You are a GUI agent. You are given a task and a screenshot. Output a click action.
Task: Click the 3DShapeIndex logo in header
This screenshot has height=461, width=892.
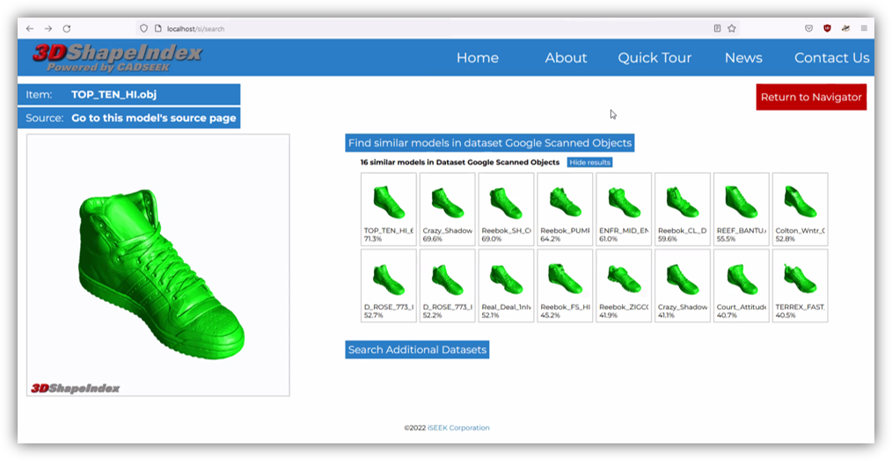coord(117,57)
